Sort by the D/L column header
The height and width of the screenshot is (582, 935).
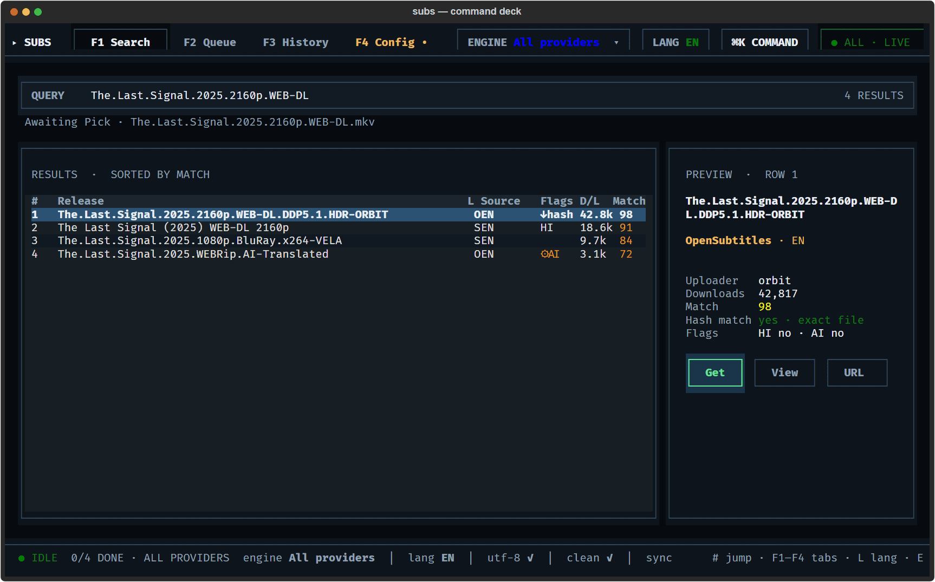589,201
